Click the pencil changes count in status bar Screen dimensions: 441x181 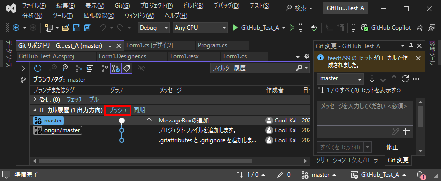283,175
